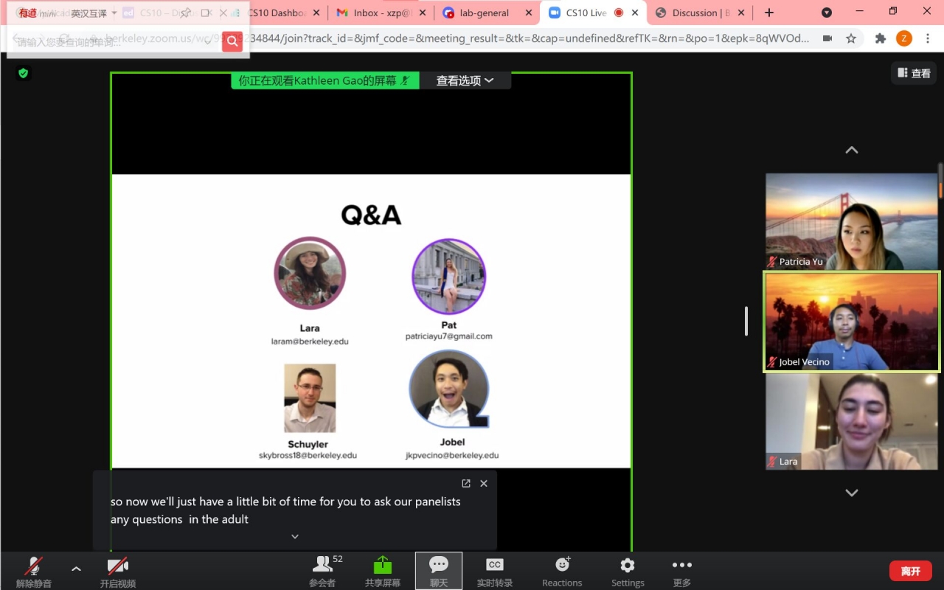Expand audio options arrow beside microphone
The image size is (944, 590).
click(76, 569)
